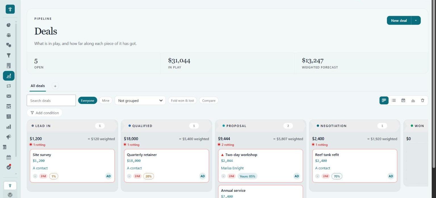Open the companies building sidebar icon
Image resolution: width=436 pixels, height=198 pixels.
click(x=9, y=66)
